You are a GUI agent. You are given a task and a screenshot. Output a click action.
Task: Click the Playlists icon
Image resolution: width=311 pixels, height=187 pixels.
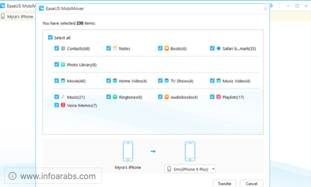(x=219, y=97)
